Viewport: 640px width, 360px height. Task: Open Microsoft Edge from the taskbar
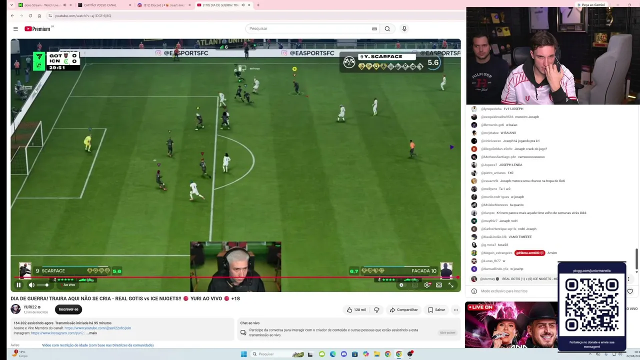(332, 354)
